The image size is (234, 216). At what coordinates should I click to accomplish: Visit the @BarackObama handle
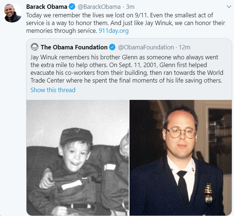point(99,7)
